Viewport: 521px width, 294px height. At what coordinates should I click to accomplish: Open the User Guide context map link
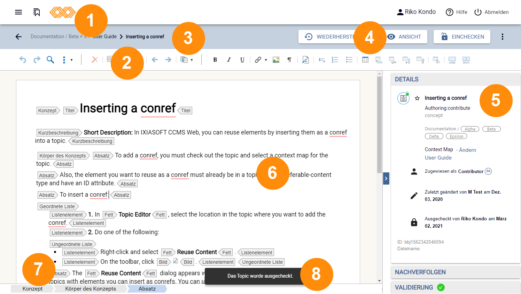tap(438, 157)
